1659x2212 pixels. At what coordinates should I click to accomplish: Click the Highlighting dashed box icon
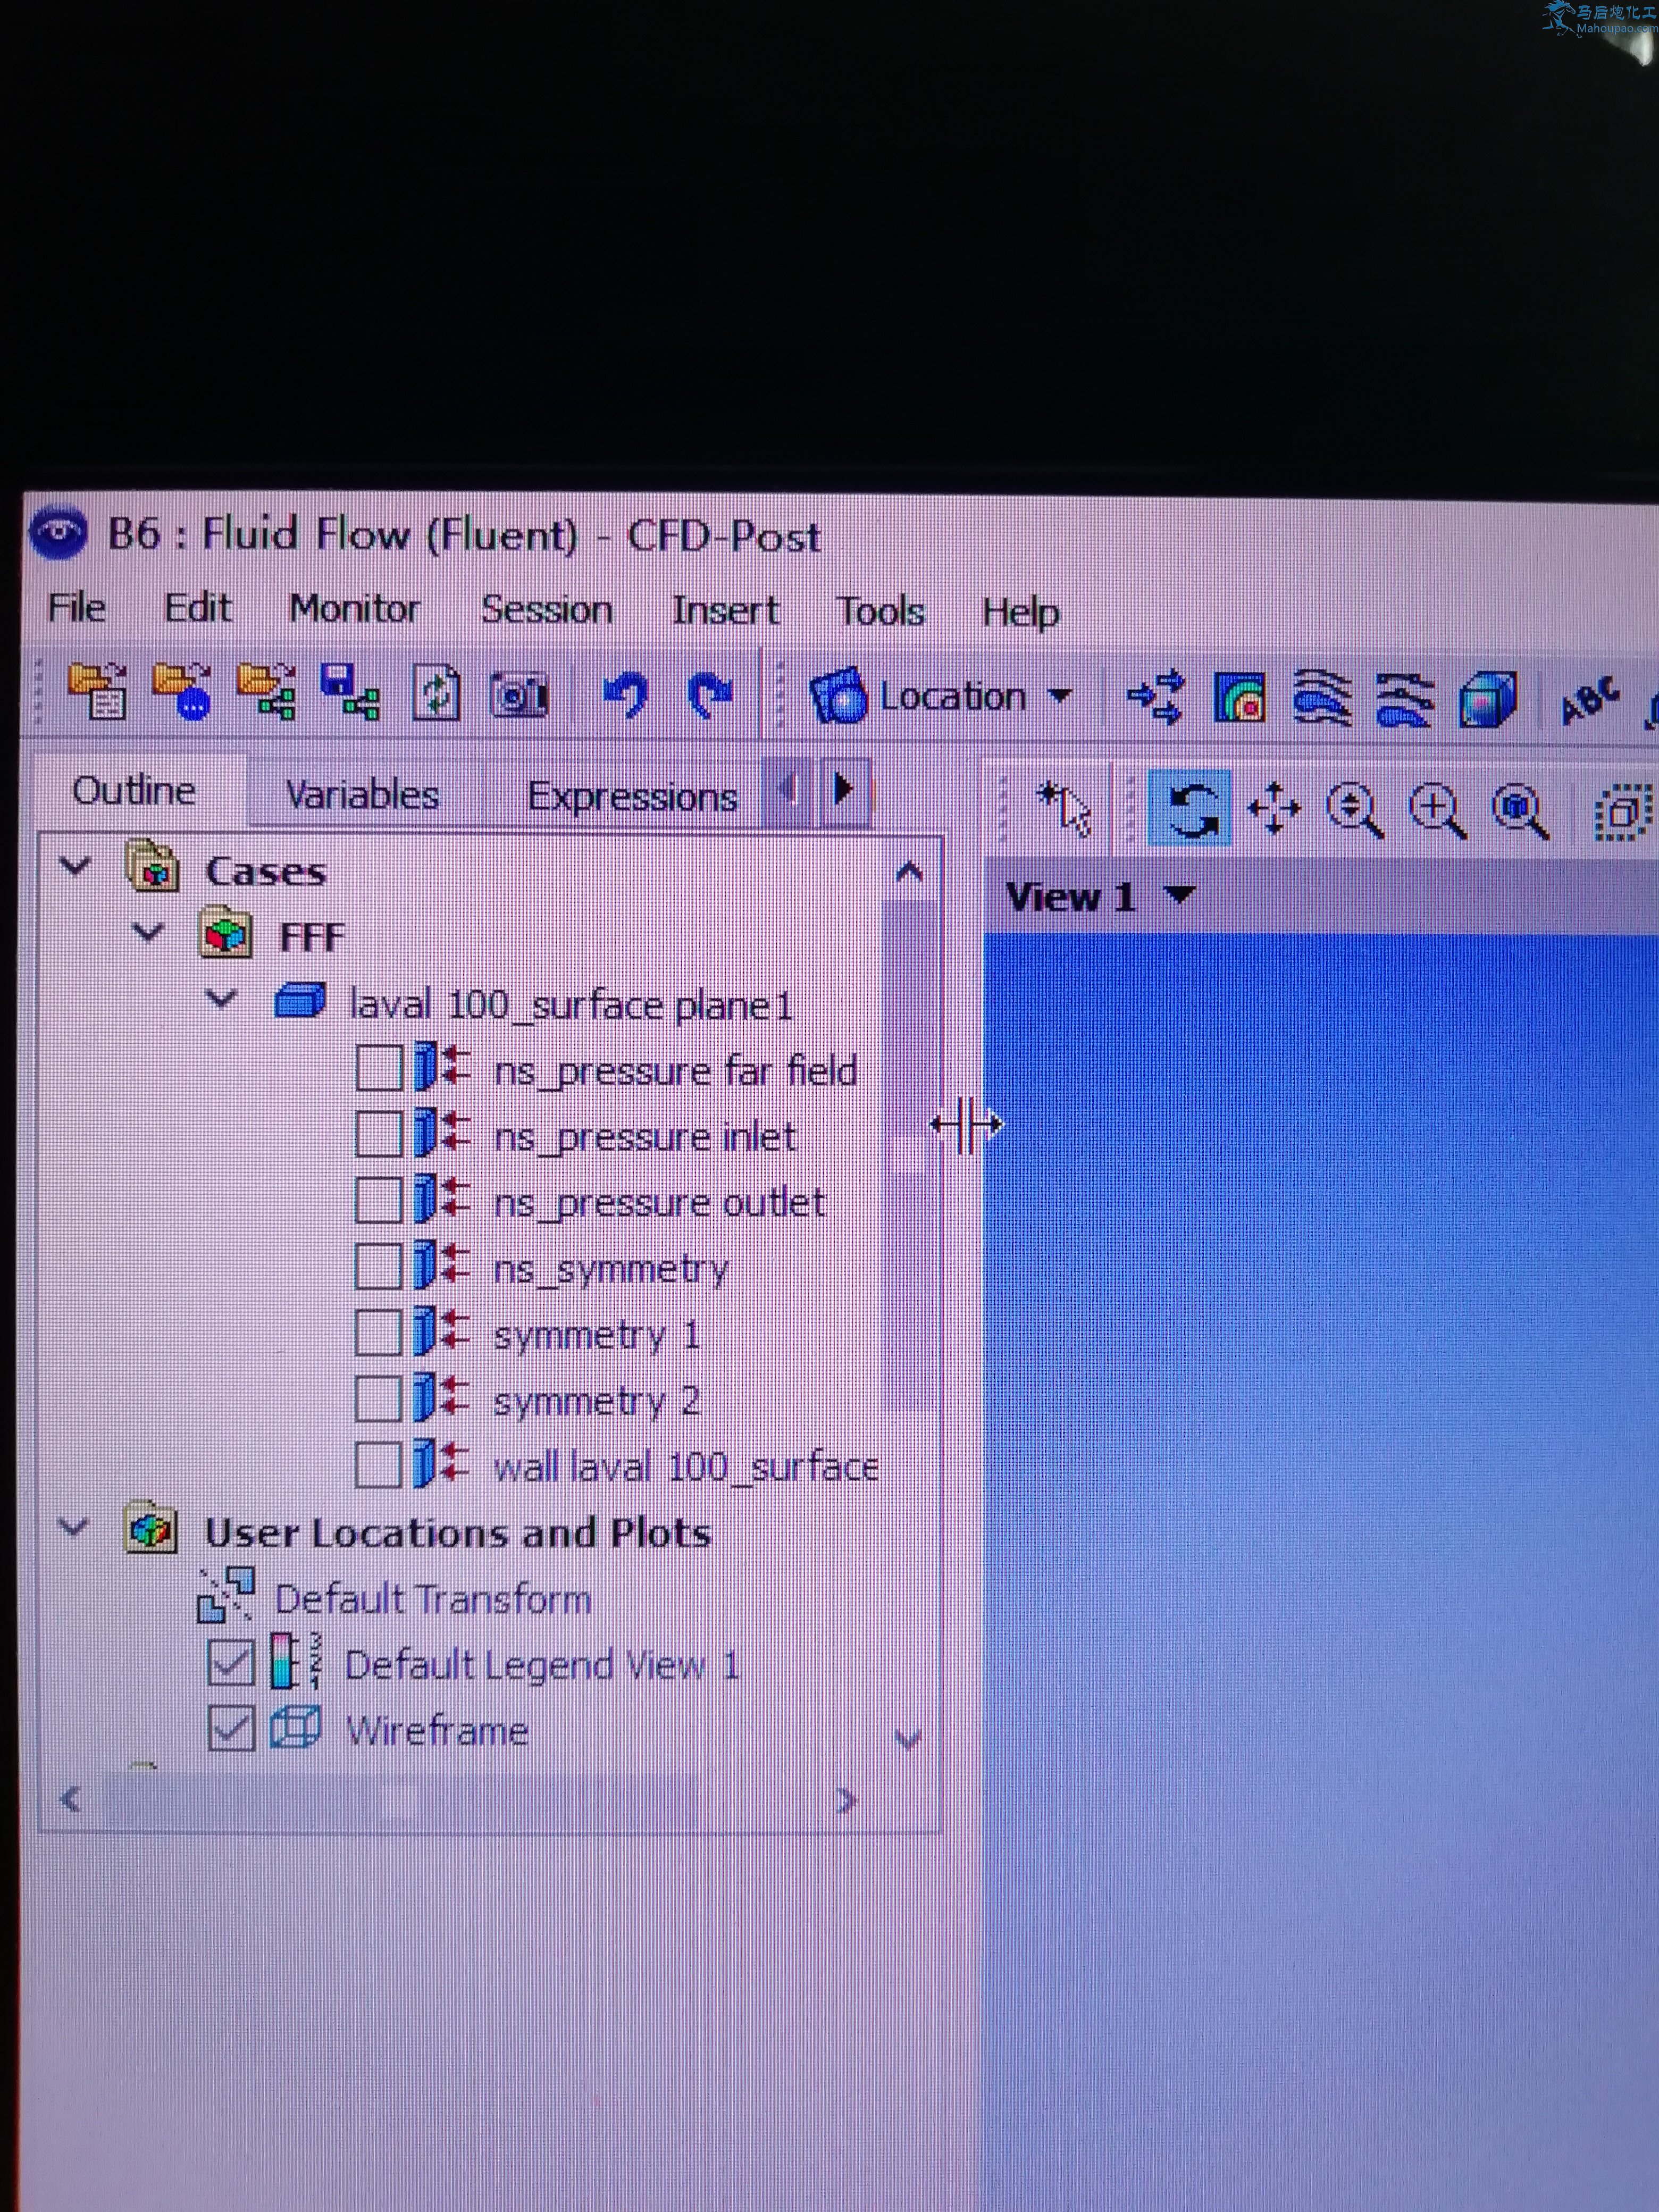pos(1624,812)
